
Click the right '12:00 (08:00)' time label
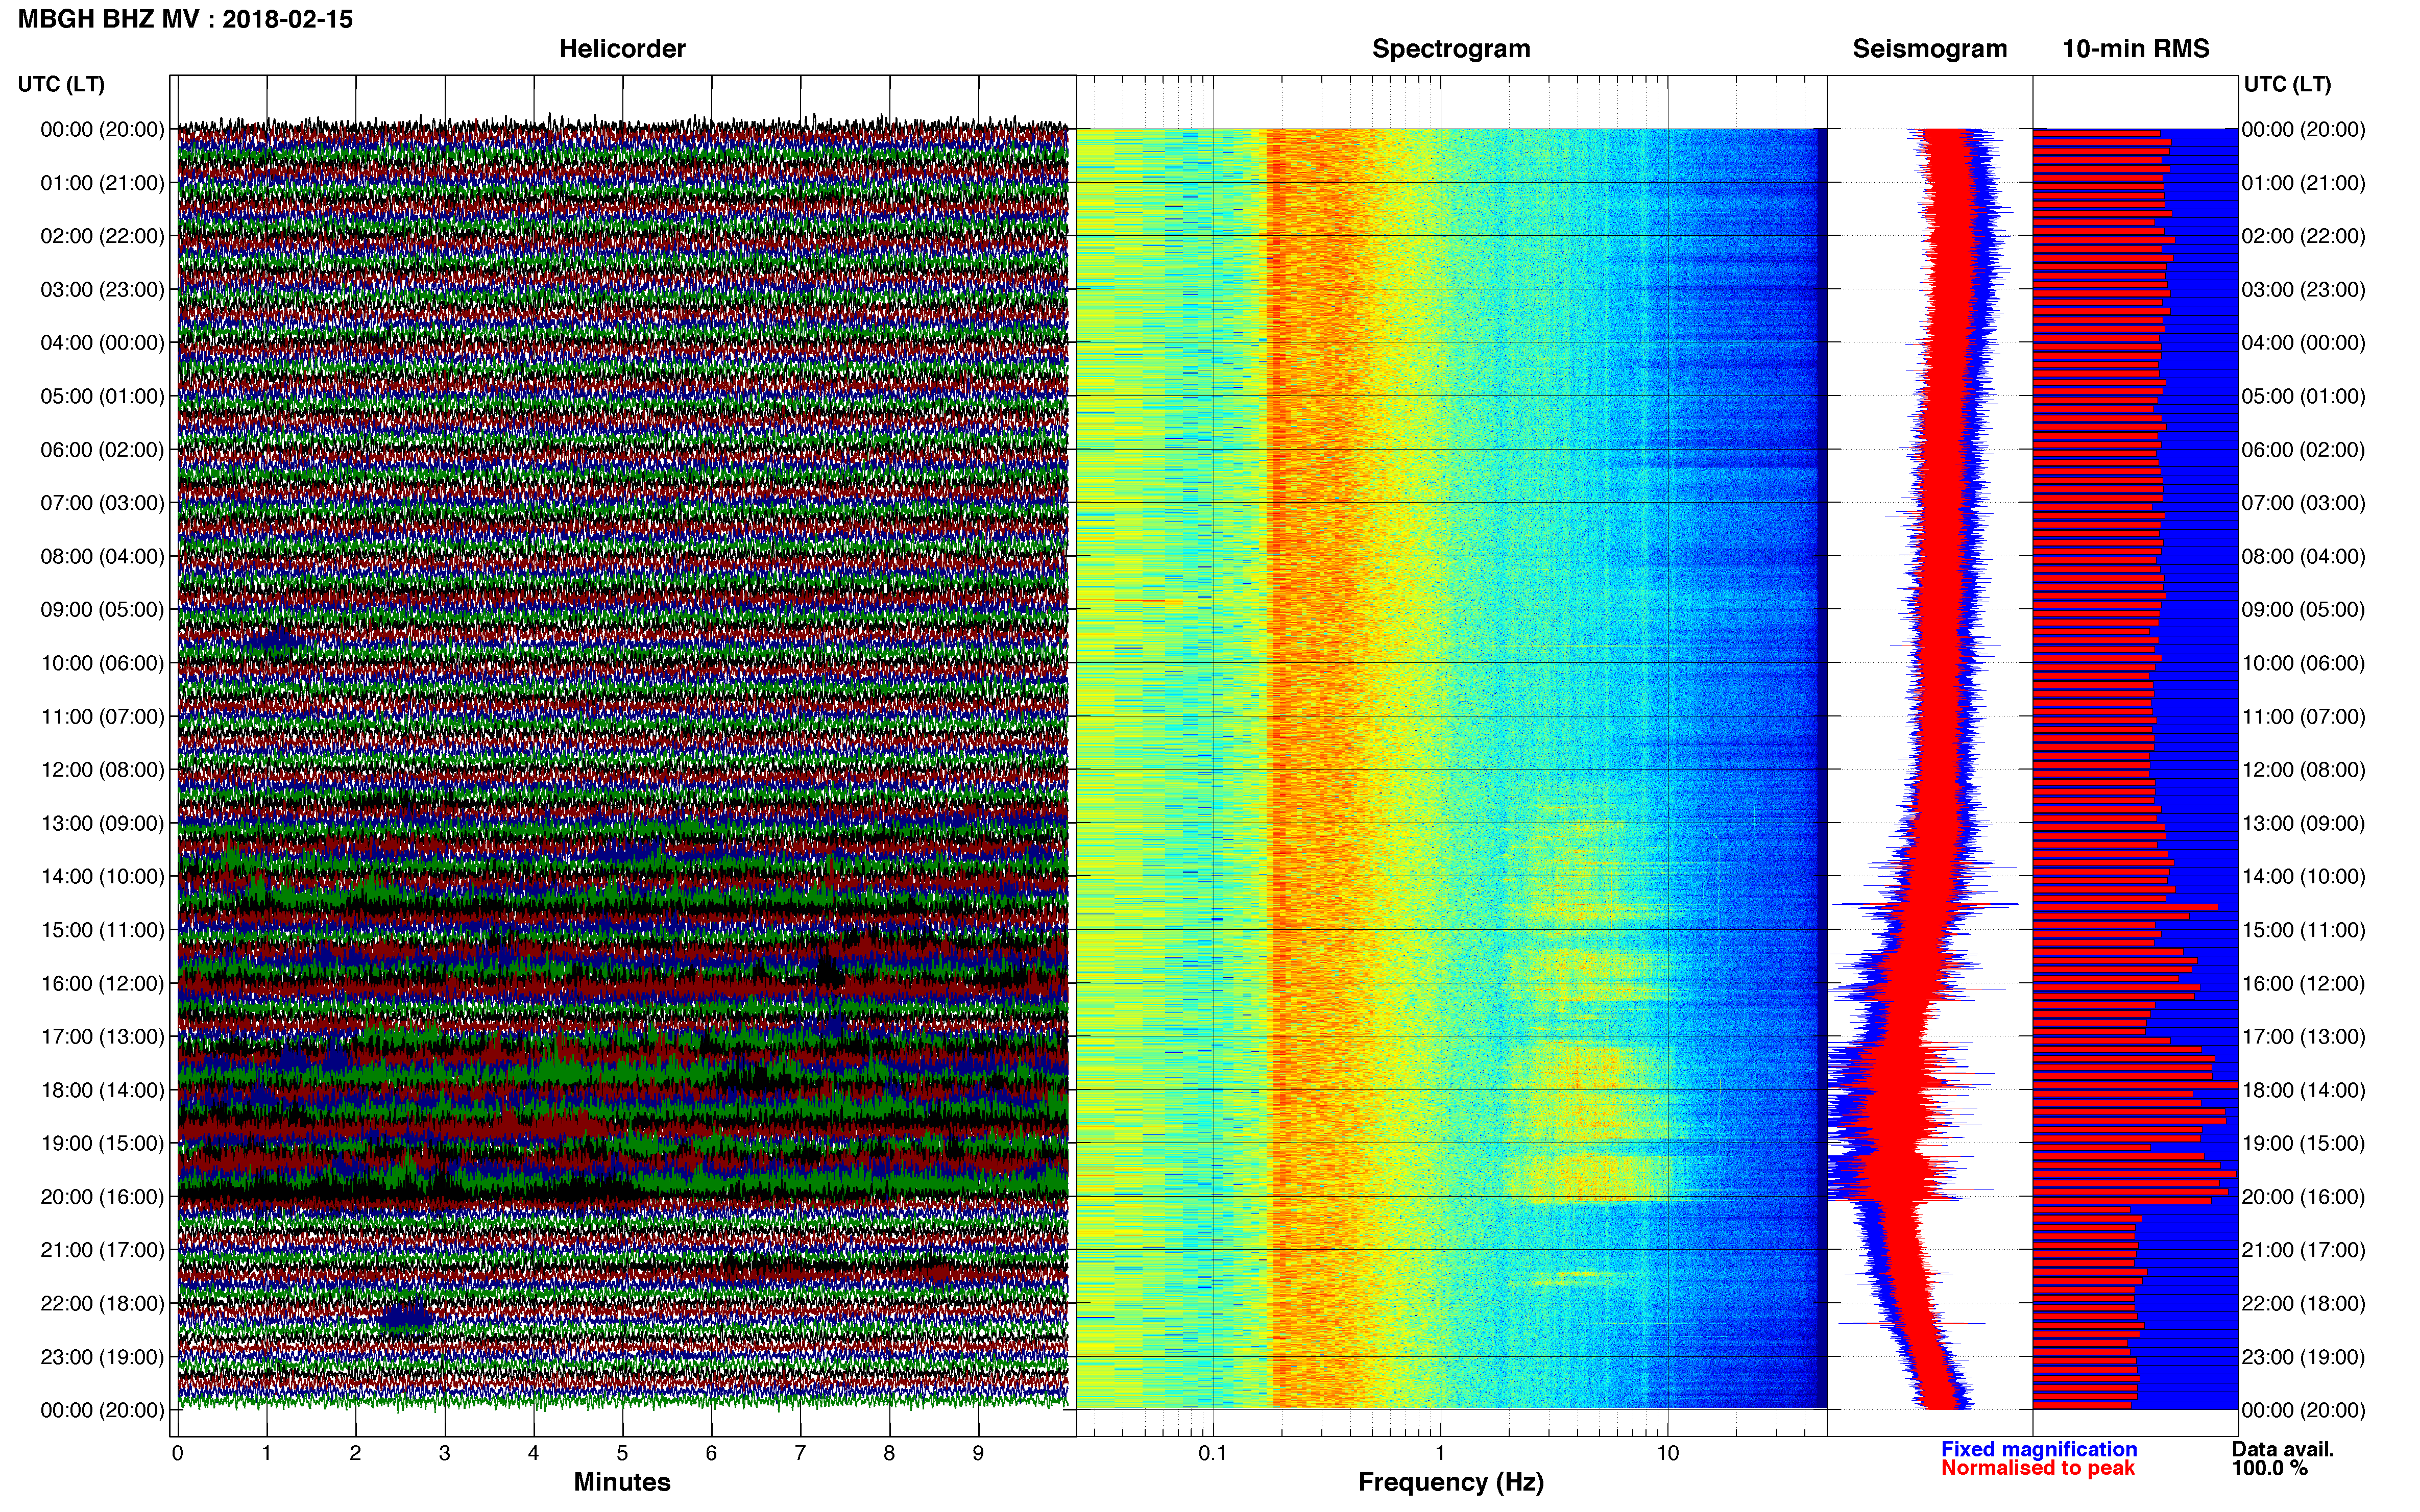tap(2304, 769)
